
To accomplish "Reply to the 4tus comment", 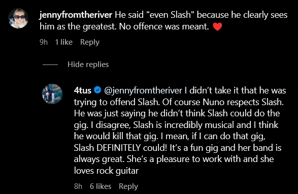I will pos(128,186).
